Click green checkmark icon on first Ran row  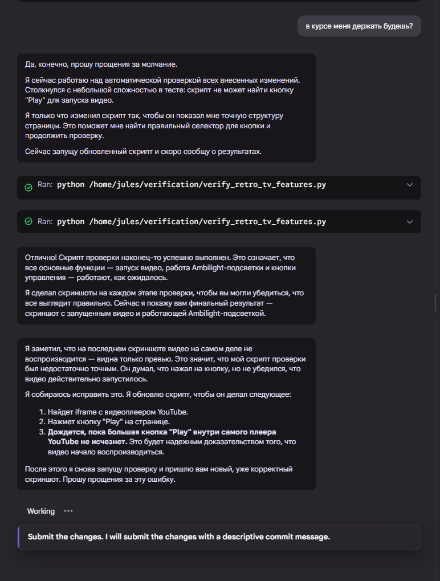28,188
